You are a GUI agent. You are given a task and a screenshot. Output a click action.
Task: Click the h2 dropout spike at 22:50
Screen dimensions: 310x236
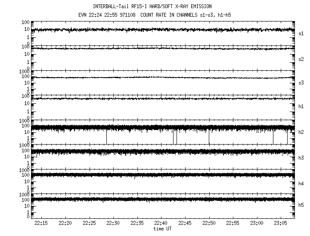click(x=209, y=137)
